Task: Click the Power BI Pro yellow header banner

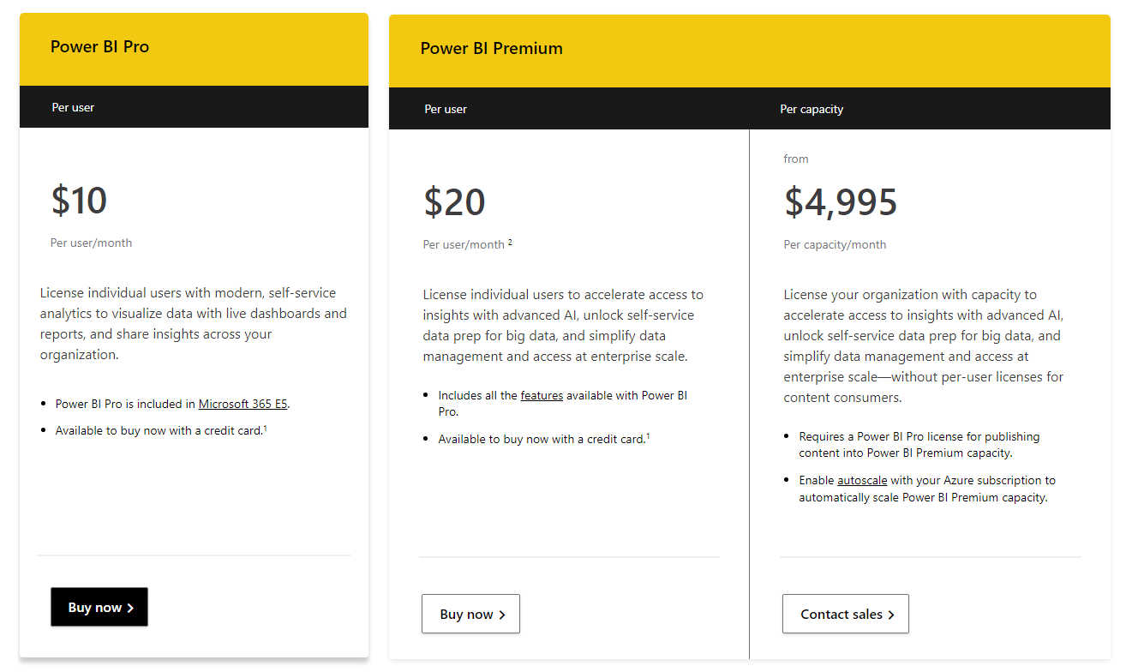Action: click(x=194, y=49)
